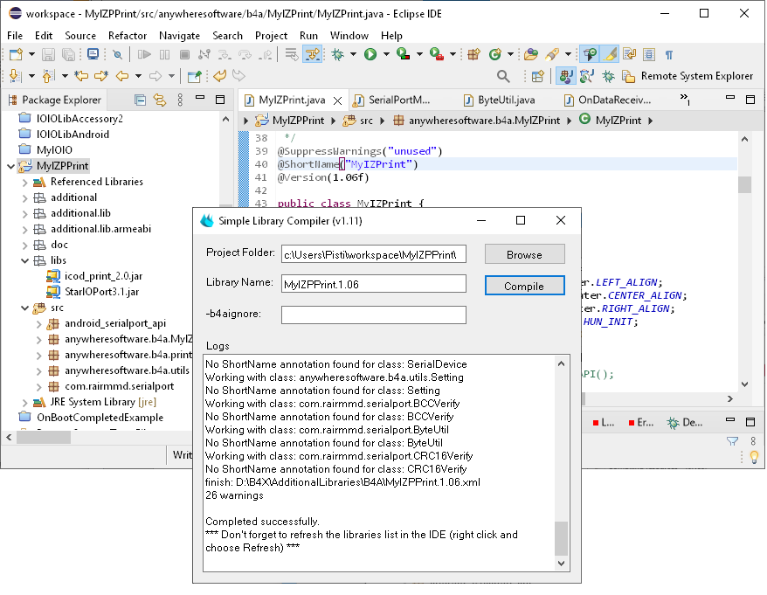Toggle Block Selection mode

click(649, 54)
